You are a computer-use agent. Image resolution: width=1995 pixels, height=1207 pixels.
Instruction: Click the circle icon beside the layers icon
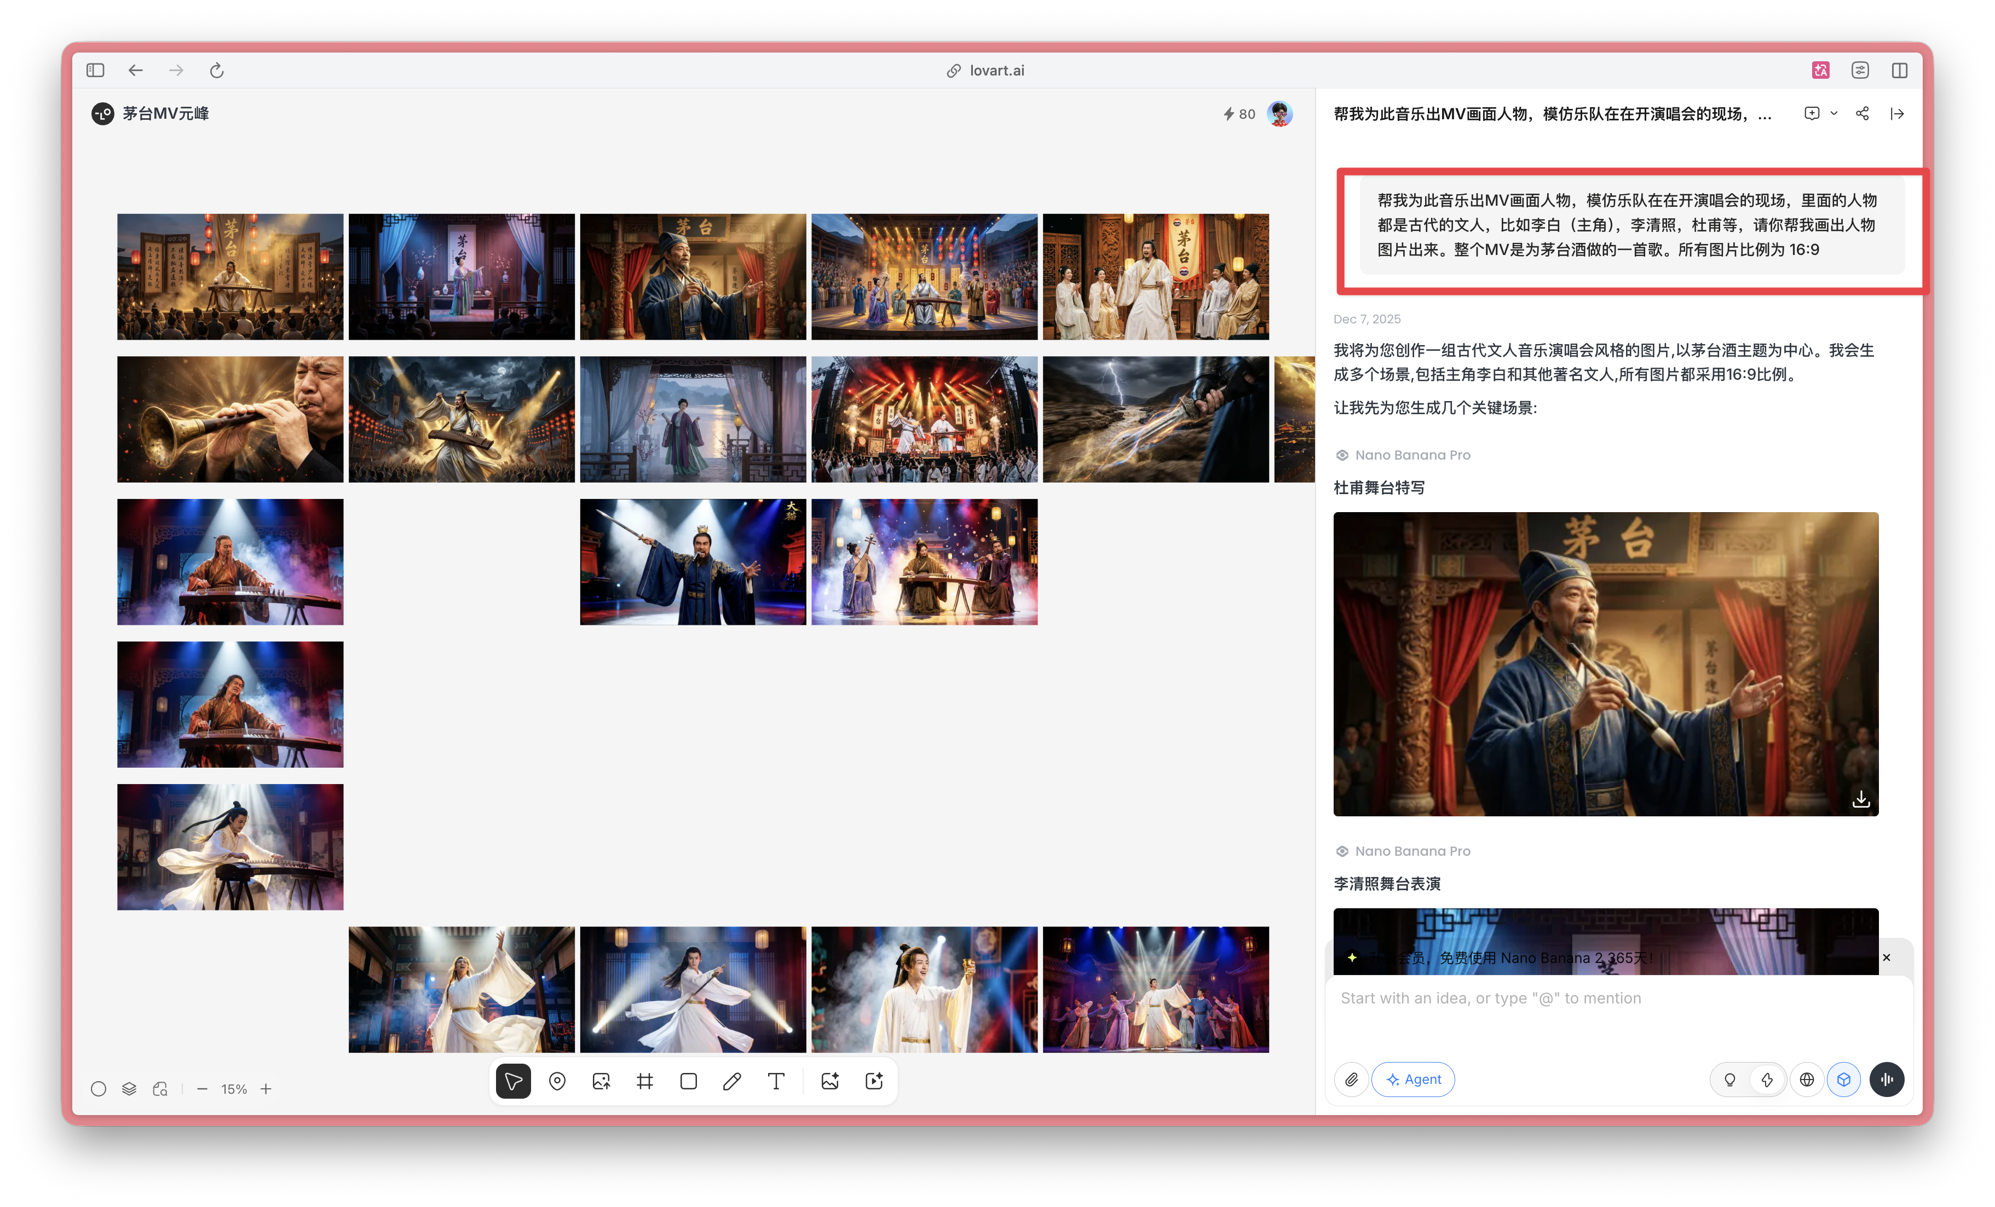click(x=98, y=1089)
